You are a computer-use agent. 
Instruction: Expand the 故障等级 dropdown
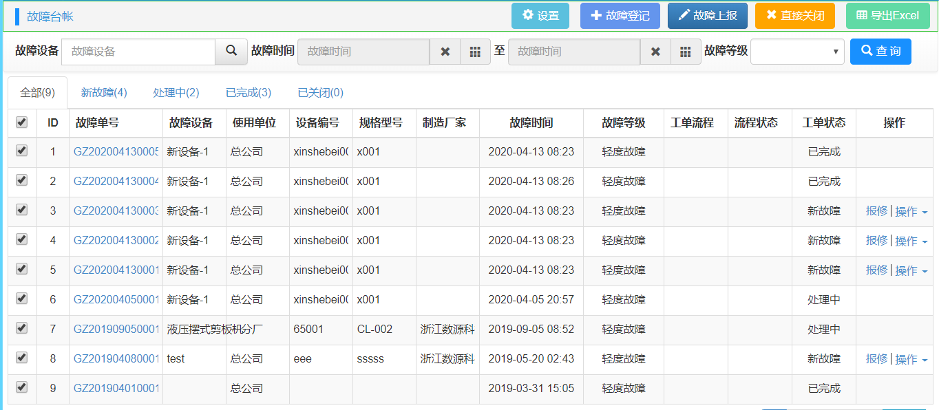(797, 52)
